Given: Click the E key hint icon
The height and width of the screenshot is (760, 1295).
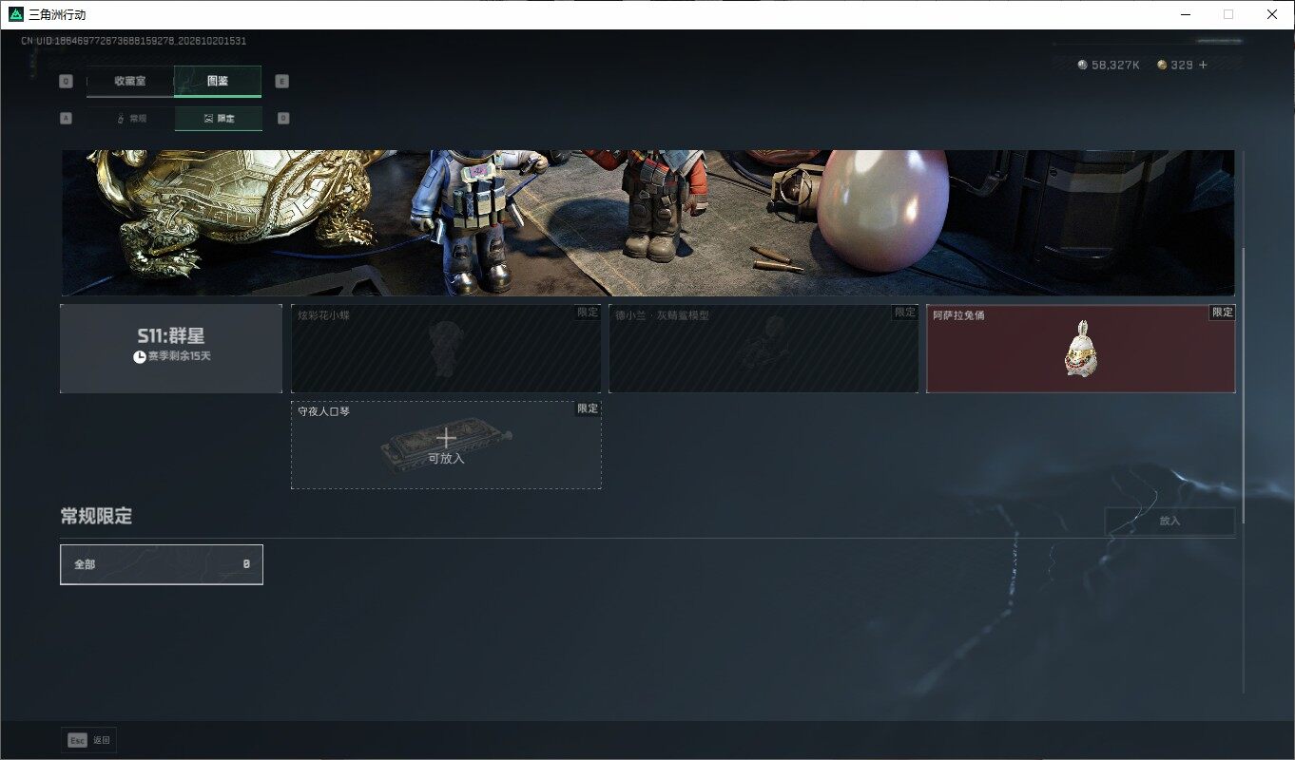Looking at the screenshot, I should pos(282,81).
